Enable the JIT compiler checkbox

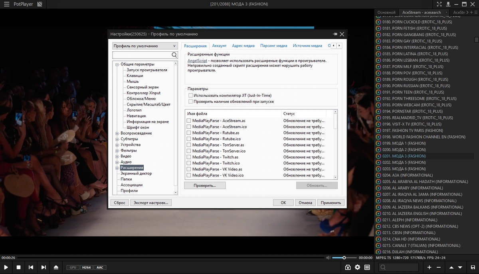190,96
